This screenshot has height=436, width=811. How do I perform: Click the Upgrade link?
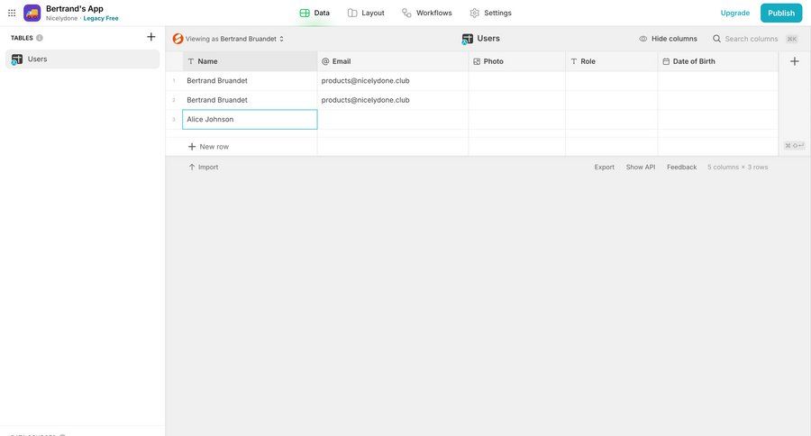coord(734,13)
